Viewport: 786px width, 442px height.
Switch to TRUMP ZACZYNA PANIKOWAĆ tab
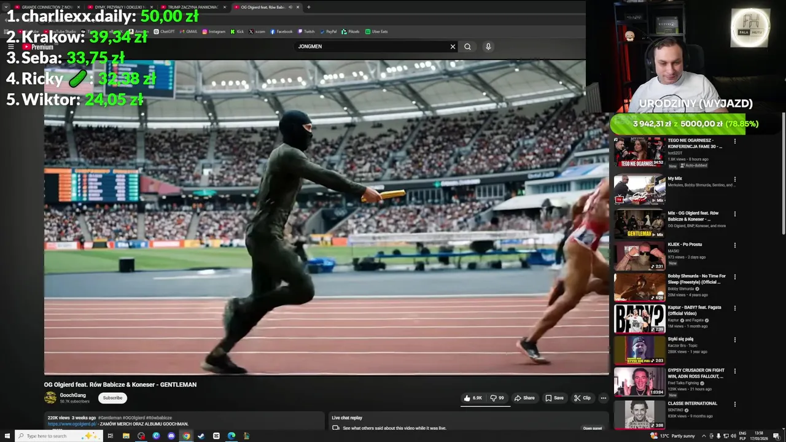tap(192, 7)
